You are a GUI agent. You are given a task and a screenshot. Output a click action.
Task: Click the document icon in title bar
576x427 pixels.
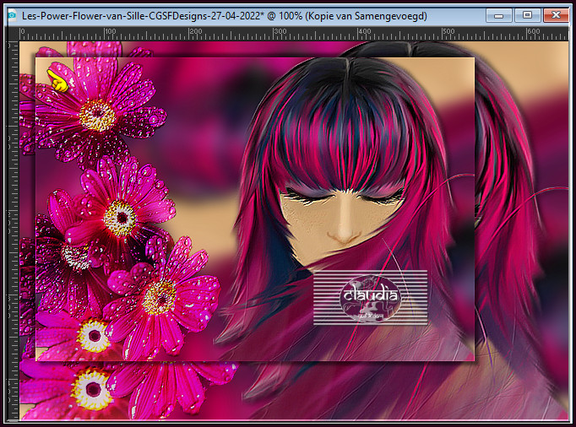12,15
